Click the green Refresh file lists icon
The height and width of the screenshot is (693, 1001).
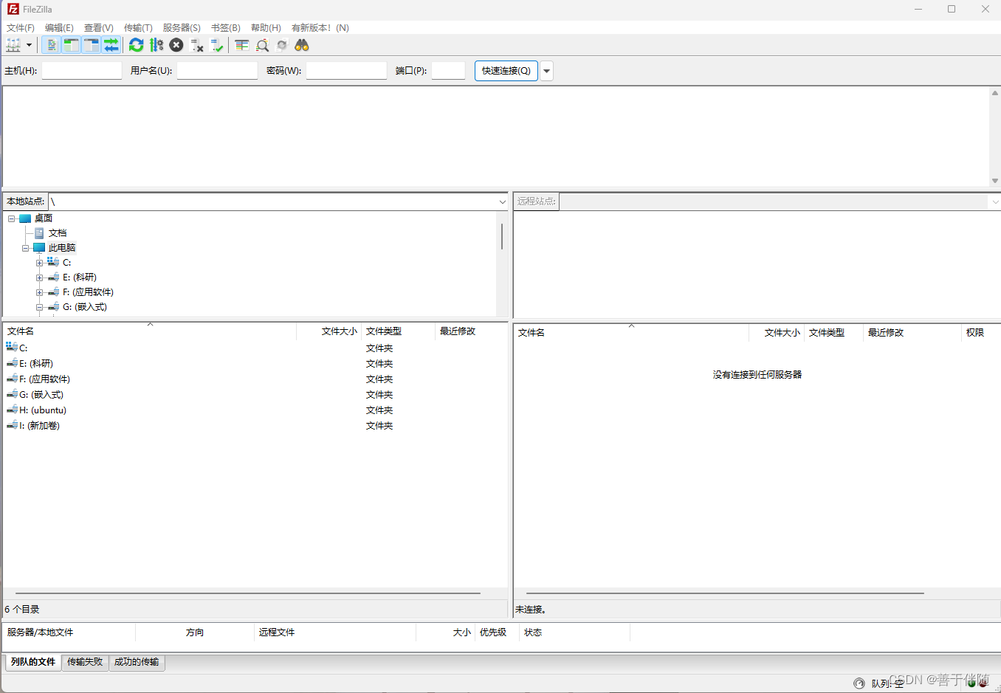(x=136, y=45)
